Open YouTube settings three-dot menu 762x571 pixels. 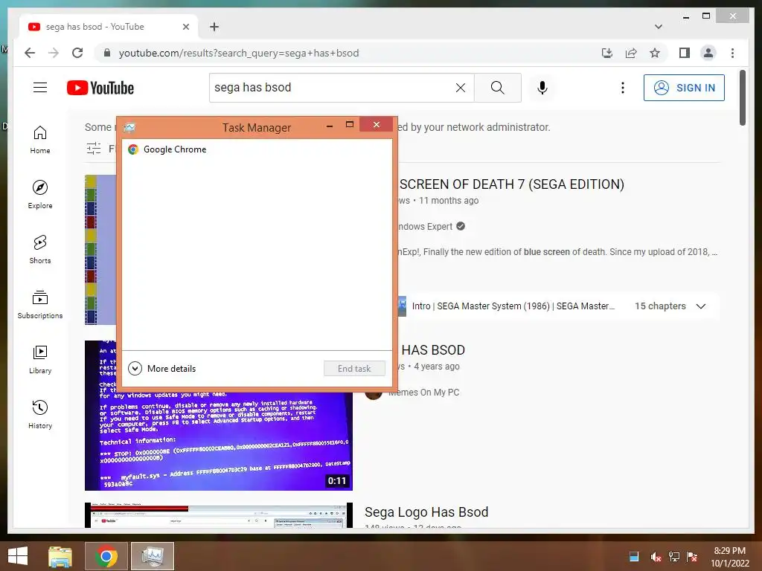pyautogui.click(x=623, y=88)
